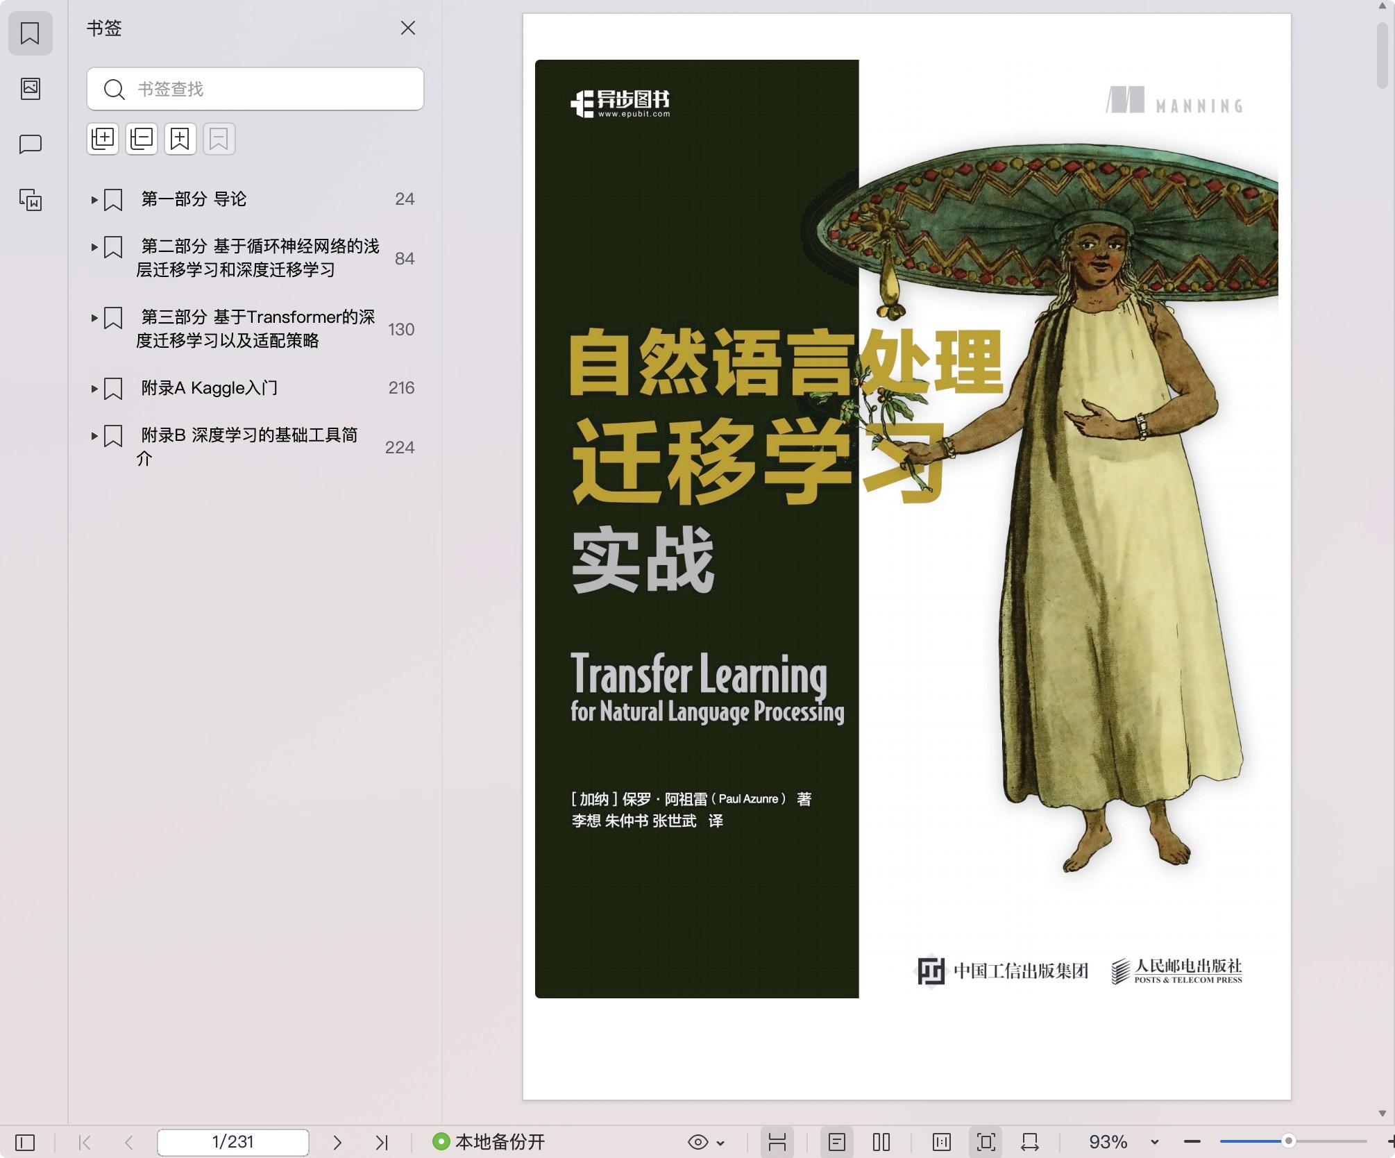Click the page number field 1/231
Image resolution: width=1395 pixels, height=1158 pixels.
233,1142
